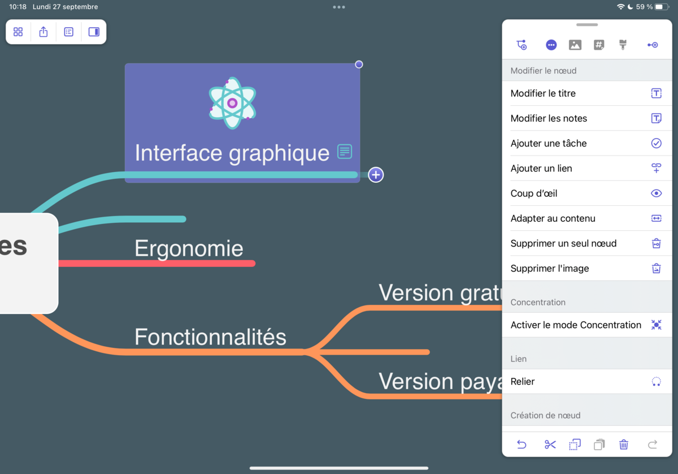Tap the Wi-Fi status icon
Image resolution: width=678 pixels, height=474 pixels.
point(621,7)
